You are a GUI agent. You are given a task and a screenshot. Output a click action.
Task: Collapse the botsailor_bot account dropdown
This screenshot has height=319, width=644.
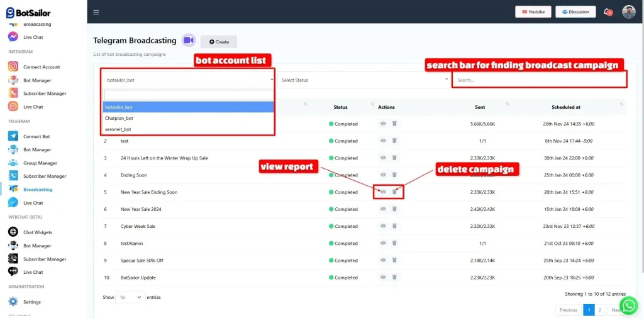[188, 80]
